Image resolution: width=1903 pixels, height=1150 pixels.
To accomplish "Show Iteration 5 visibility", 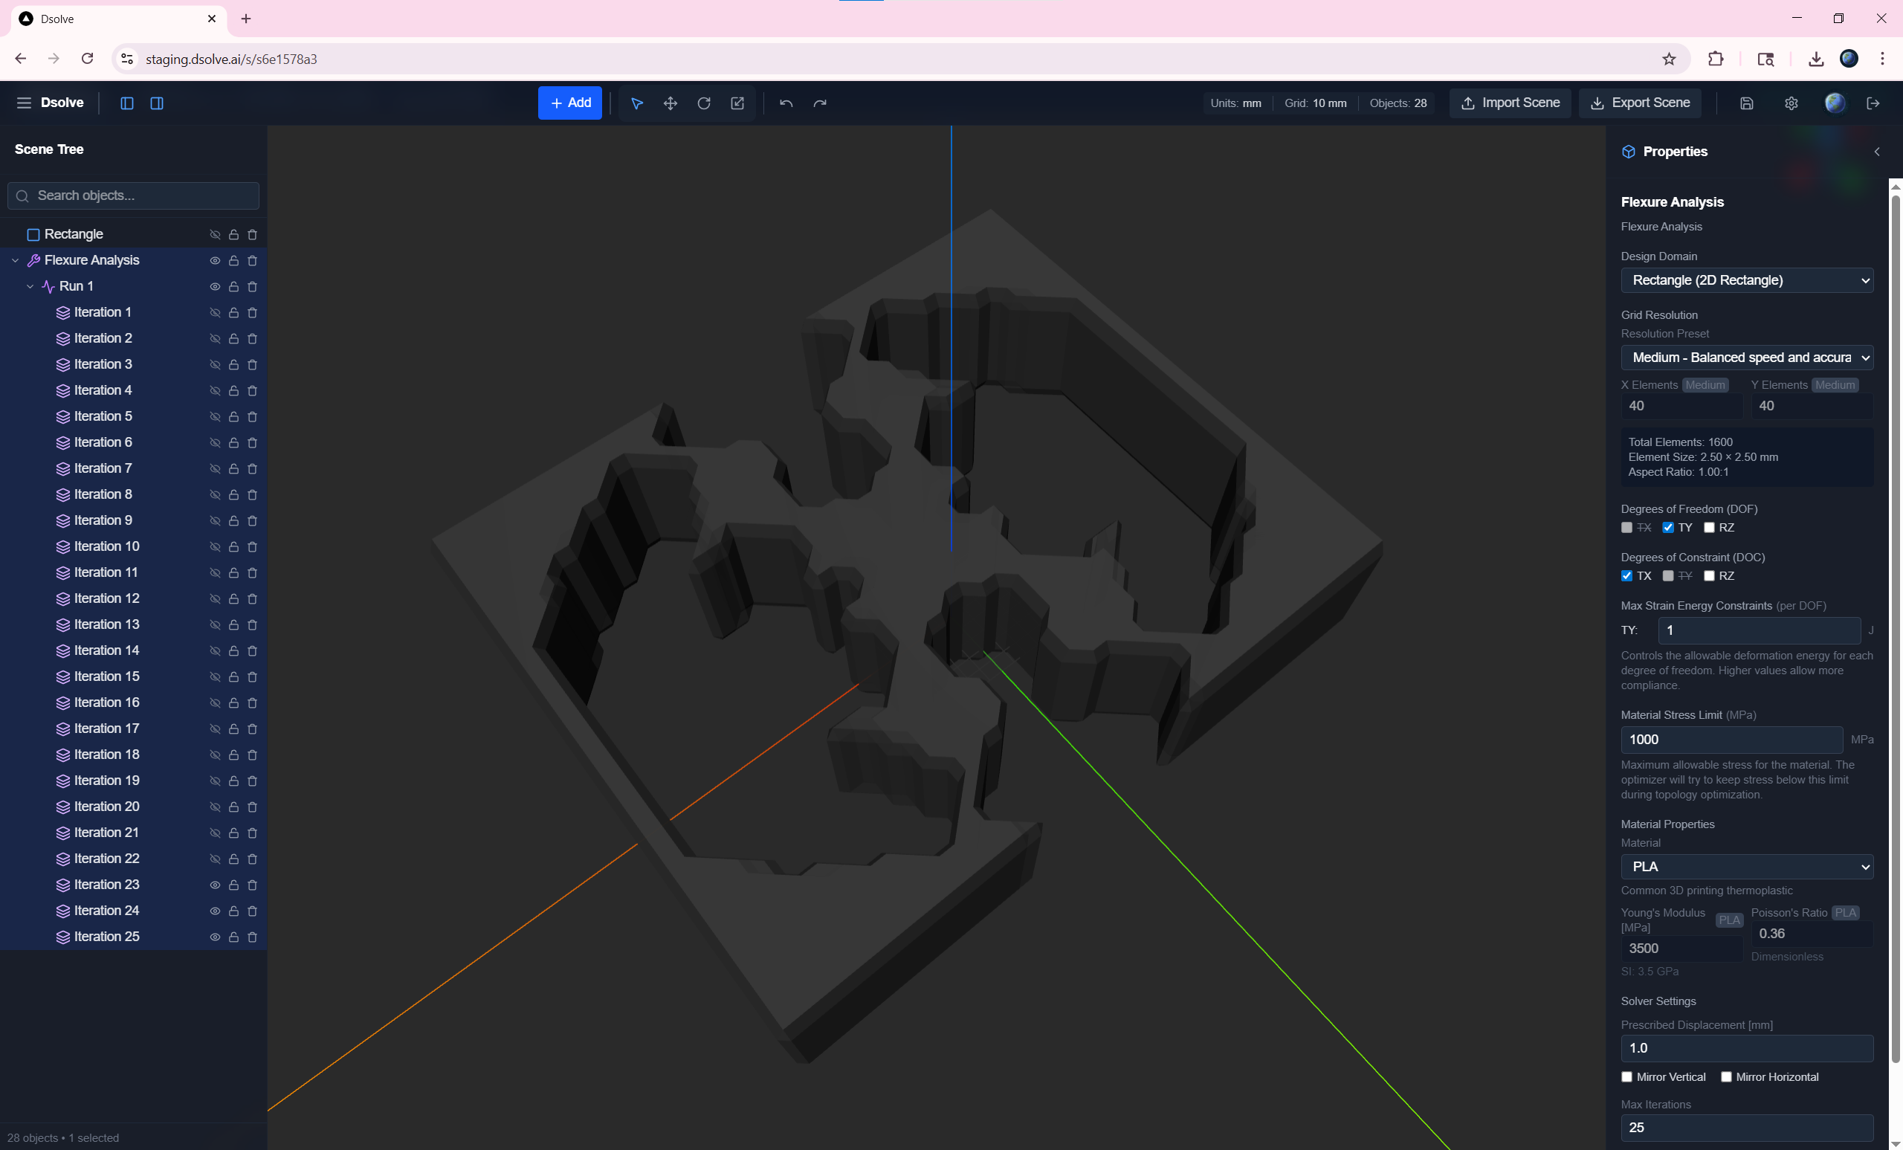I will 215,416.
